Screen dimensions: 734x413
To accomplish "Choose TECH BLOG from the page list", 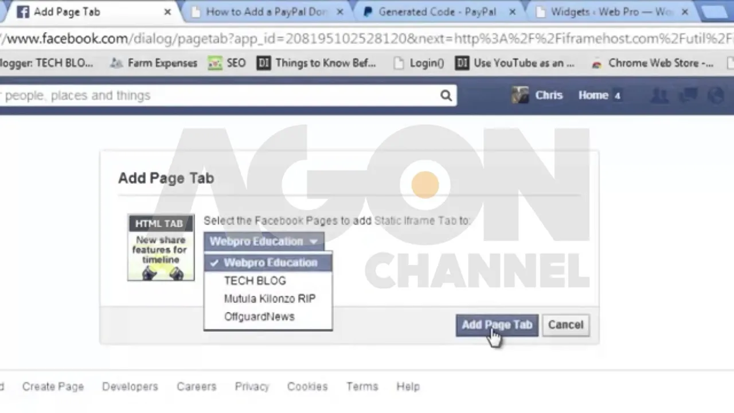I will [x=268, y=280].
